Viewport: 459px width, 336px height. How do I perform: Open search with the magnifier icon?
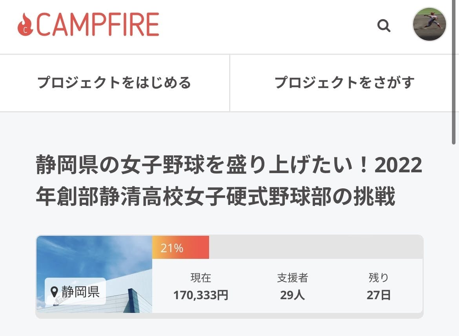click(384, 26)
